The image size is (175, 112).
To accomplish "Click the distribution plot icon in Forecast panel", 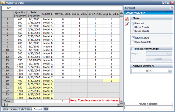I will tap(127, 19).
